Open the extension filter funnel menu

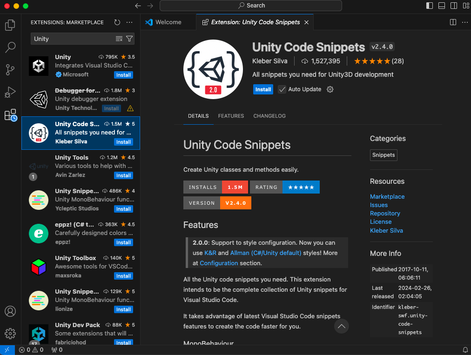(129, 39)
